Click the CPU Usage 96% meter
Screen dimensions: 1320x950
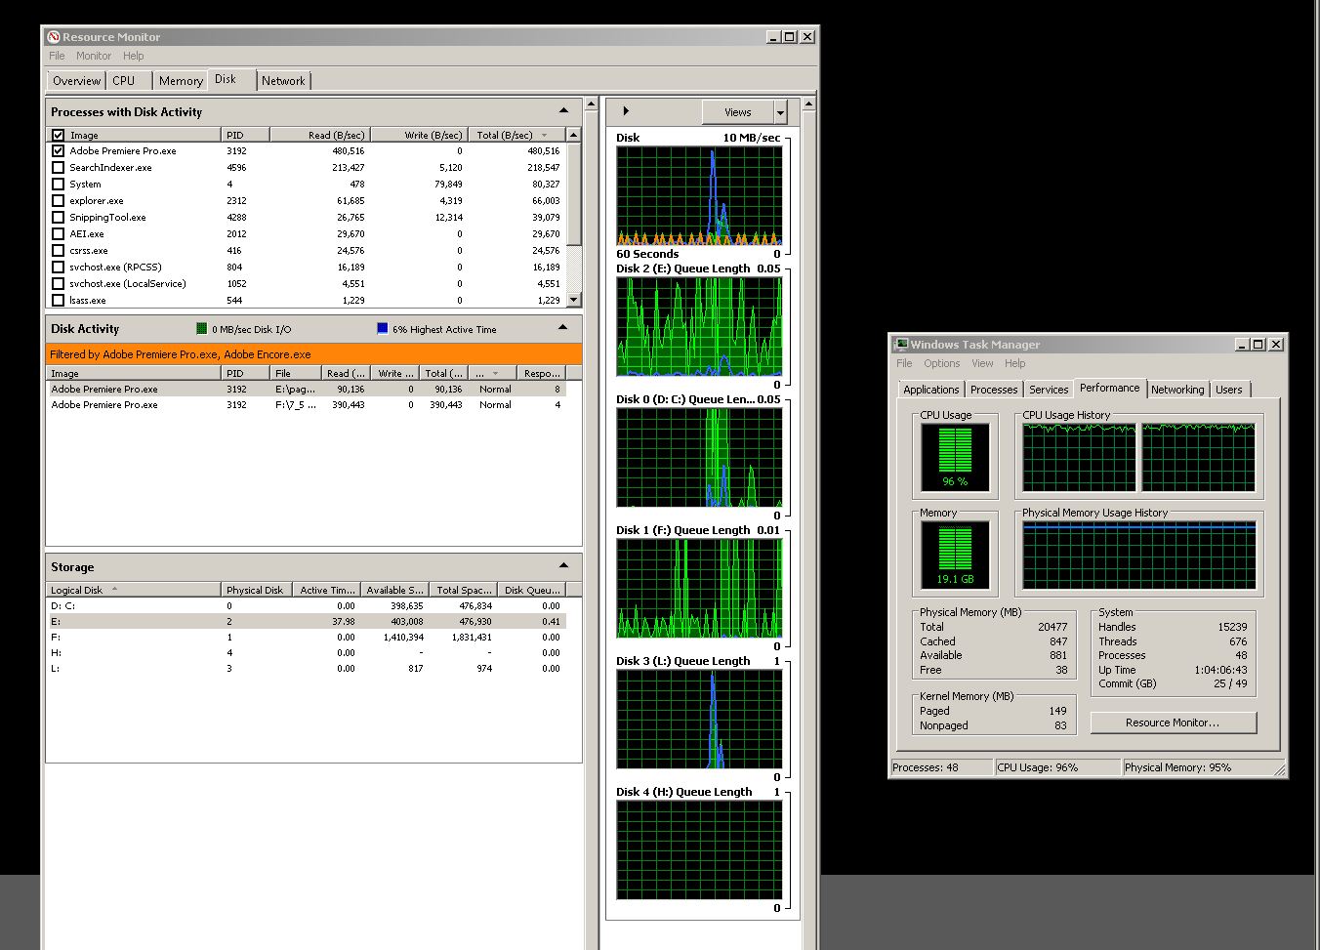coord(955,457)
